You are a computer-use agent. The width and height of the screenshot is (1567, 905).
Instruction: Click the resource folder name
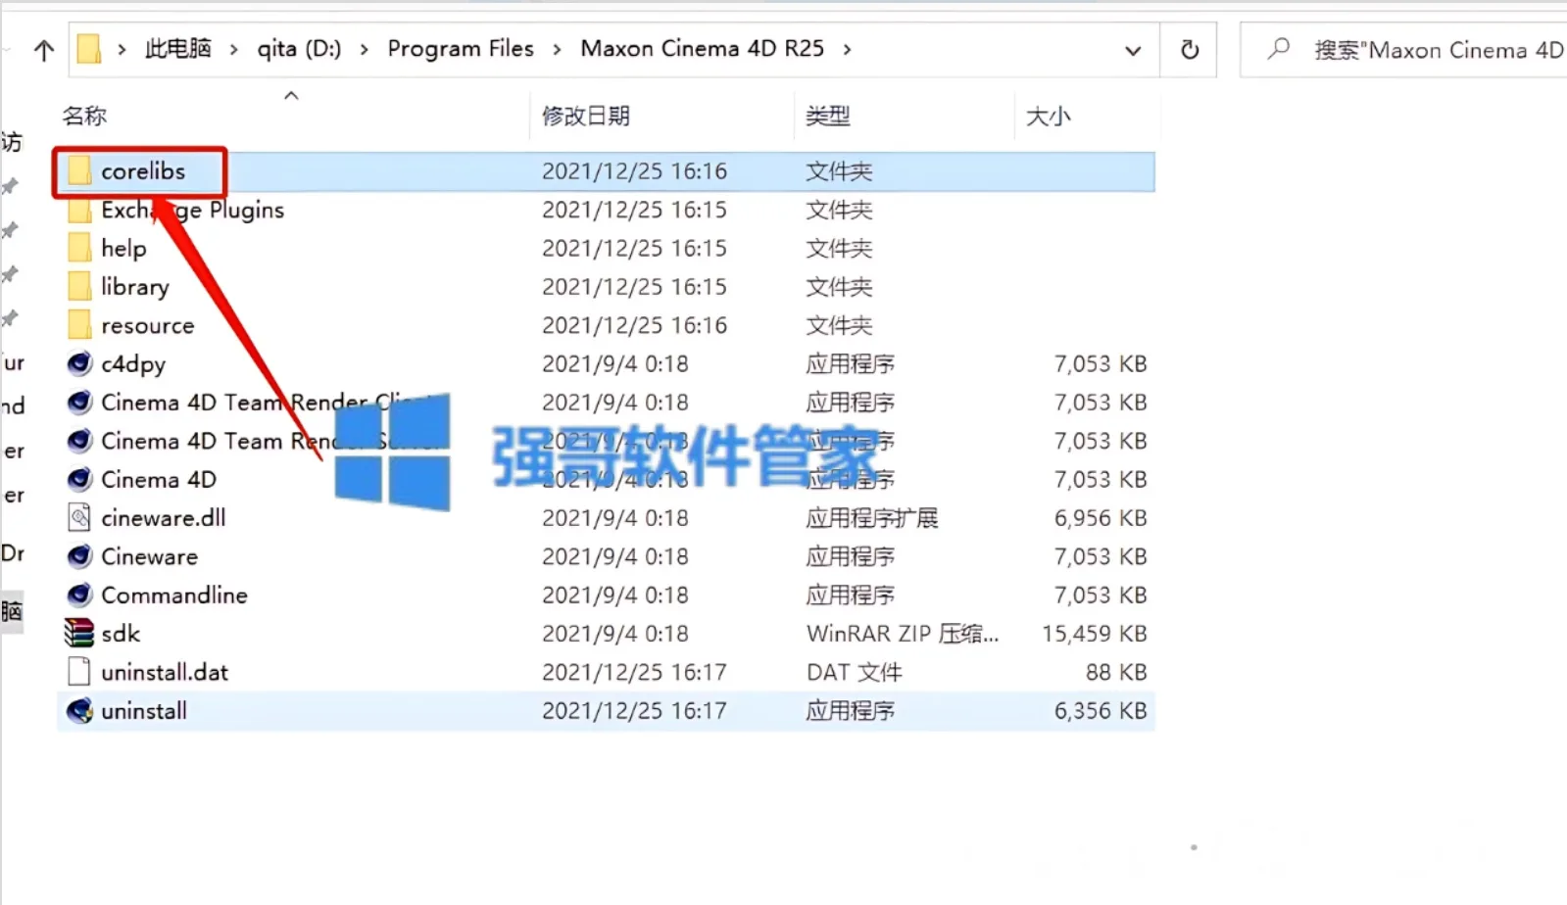(148, 325)
